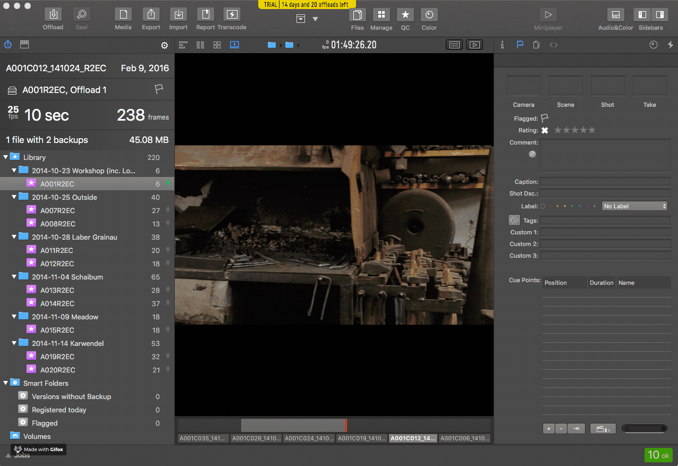This screenshot has height=466, width=678.
Task: Switch to the Manage view
Action: click(382, 15)
